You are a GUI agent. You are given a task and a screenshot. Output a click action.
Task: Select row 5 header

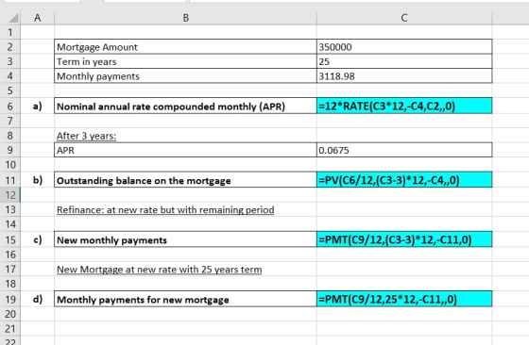(10, 90)
